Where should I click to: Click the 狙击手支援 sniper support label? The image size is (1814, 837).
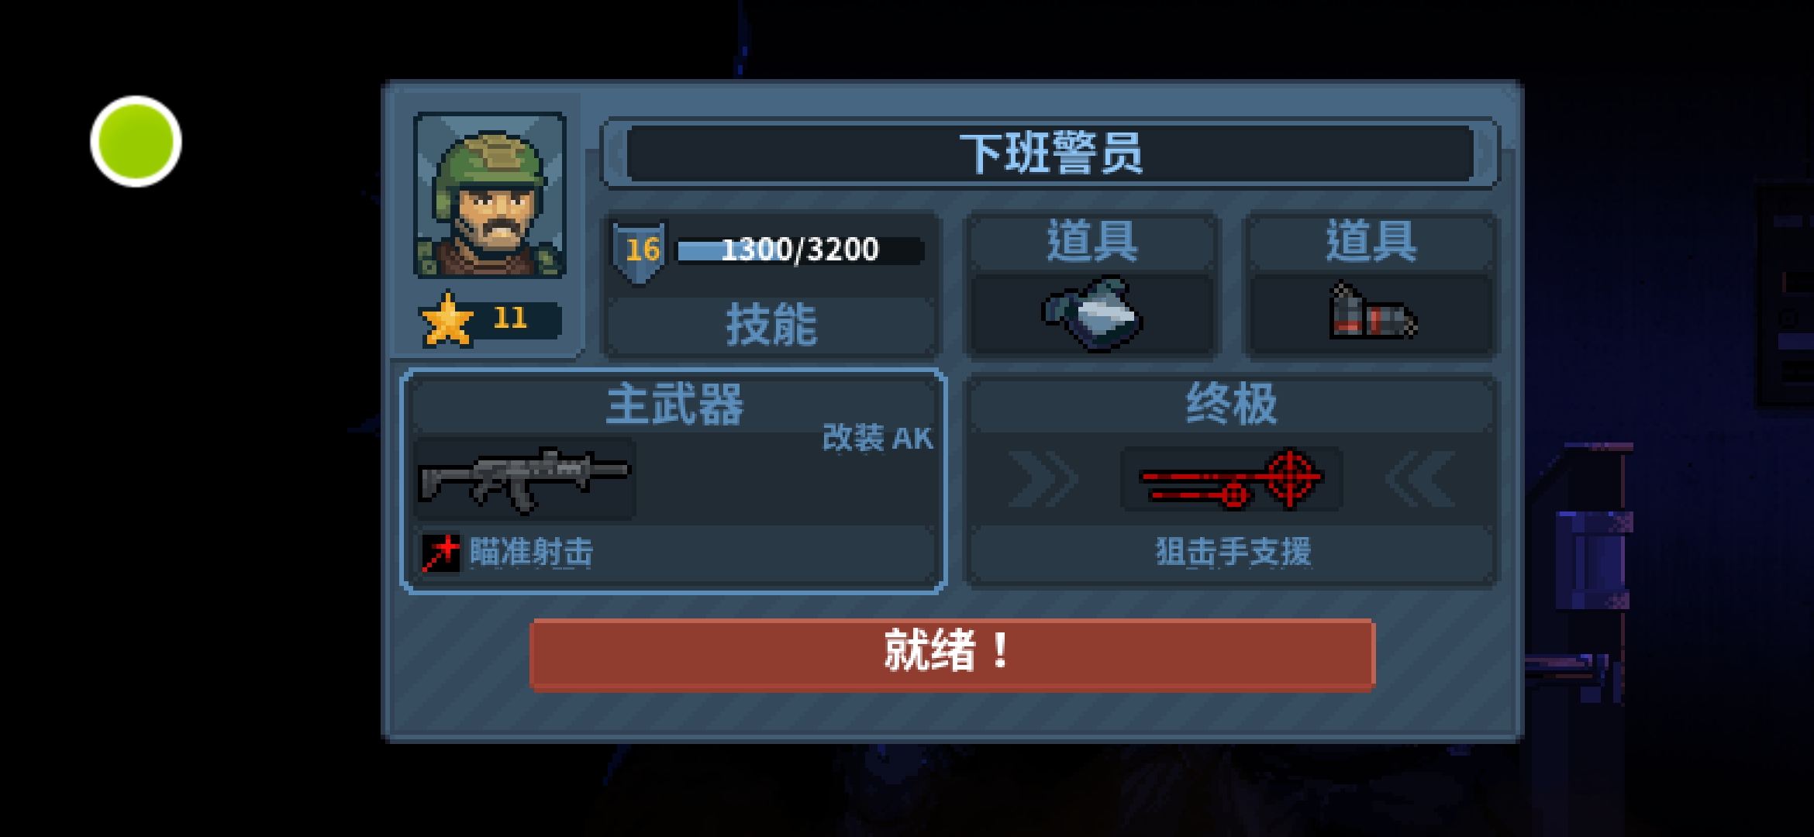coord(1233,553)
